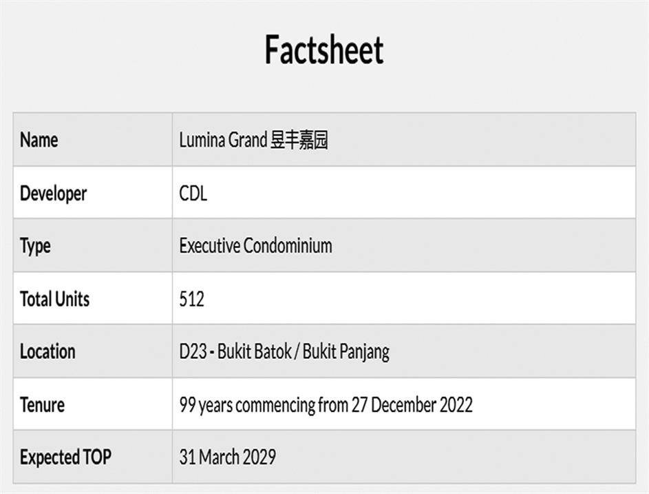Click the Factsheet heading

[324, 50]
